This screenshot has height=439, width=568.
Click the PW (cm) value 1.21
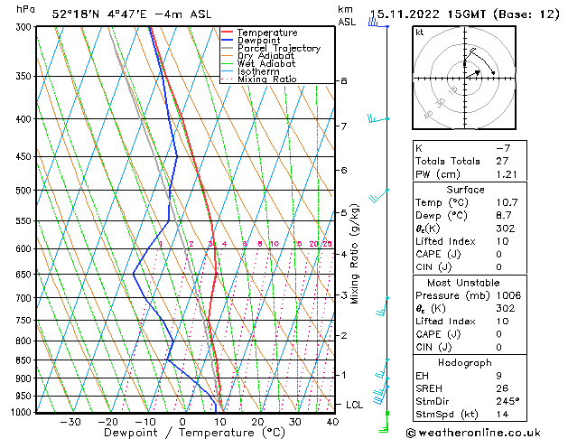[507, 174]
